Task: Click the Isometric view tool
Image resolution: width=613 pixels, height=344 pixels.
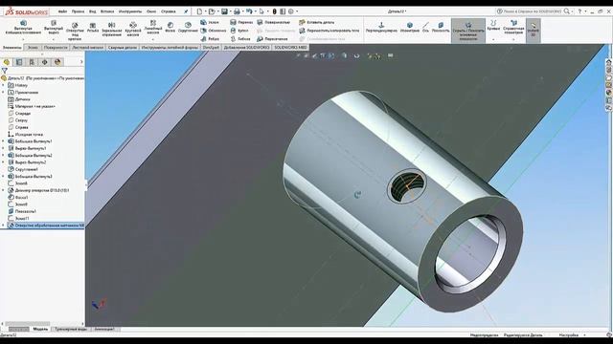Action: click(x=409, y=28)
